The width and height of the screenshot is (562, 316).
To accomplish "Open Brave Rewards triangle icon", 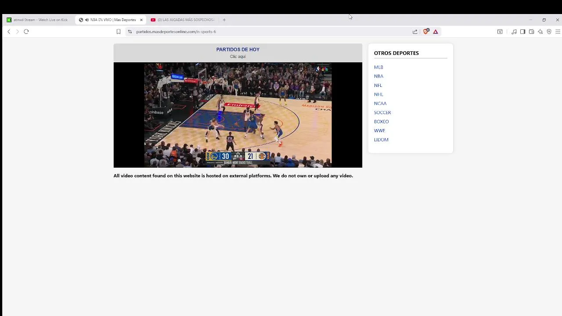I will (x=436, y=32).
